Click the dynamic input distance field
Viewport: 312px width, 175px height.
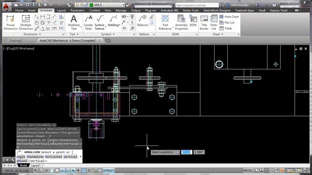click(187, 152)
